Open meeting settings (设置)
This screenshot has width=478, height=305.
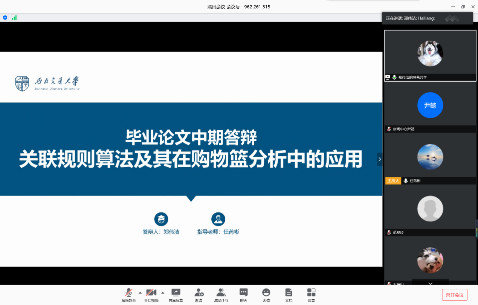pos(311,294)
